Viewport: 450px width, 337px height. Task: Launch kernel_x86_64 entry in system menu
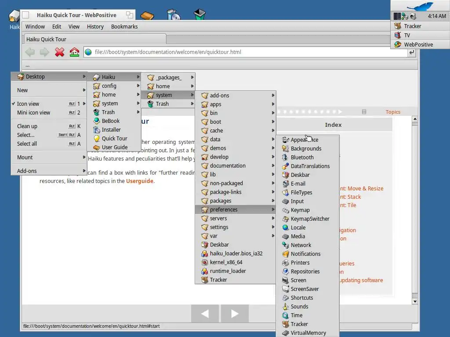(x=236, y=262)
